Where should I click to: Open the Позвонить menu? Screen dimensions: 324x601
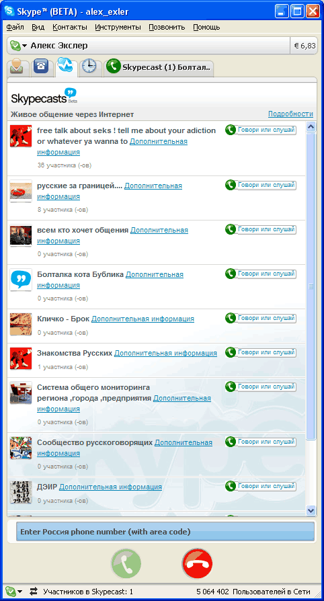coord(167,27)
